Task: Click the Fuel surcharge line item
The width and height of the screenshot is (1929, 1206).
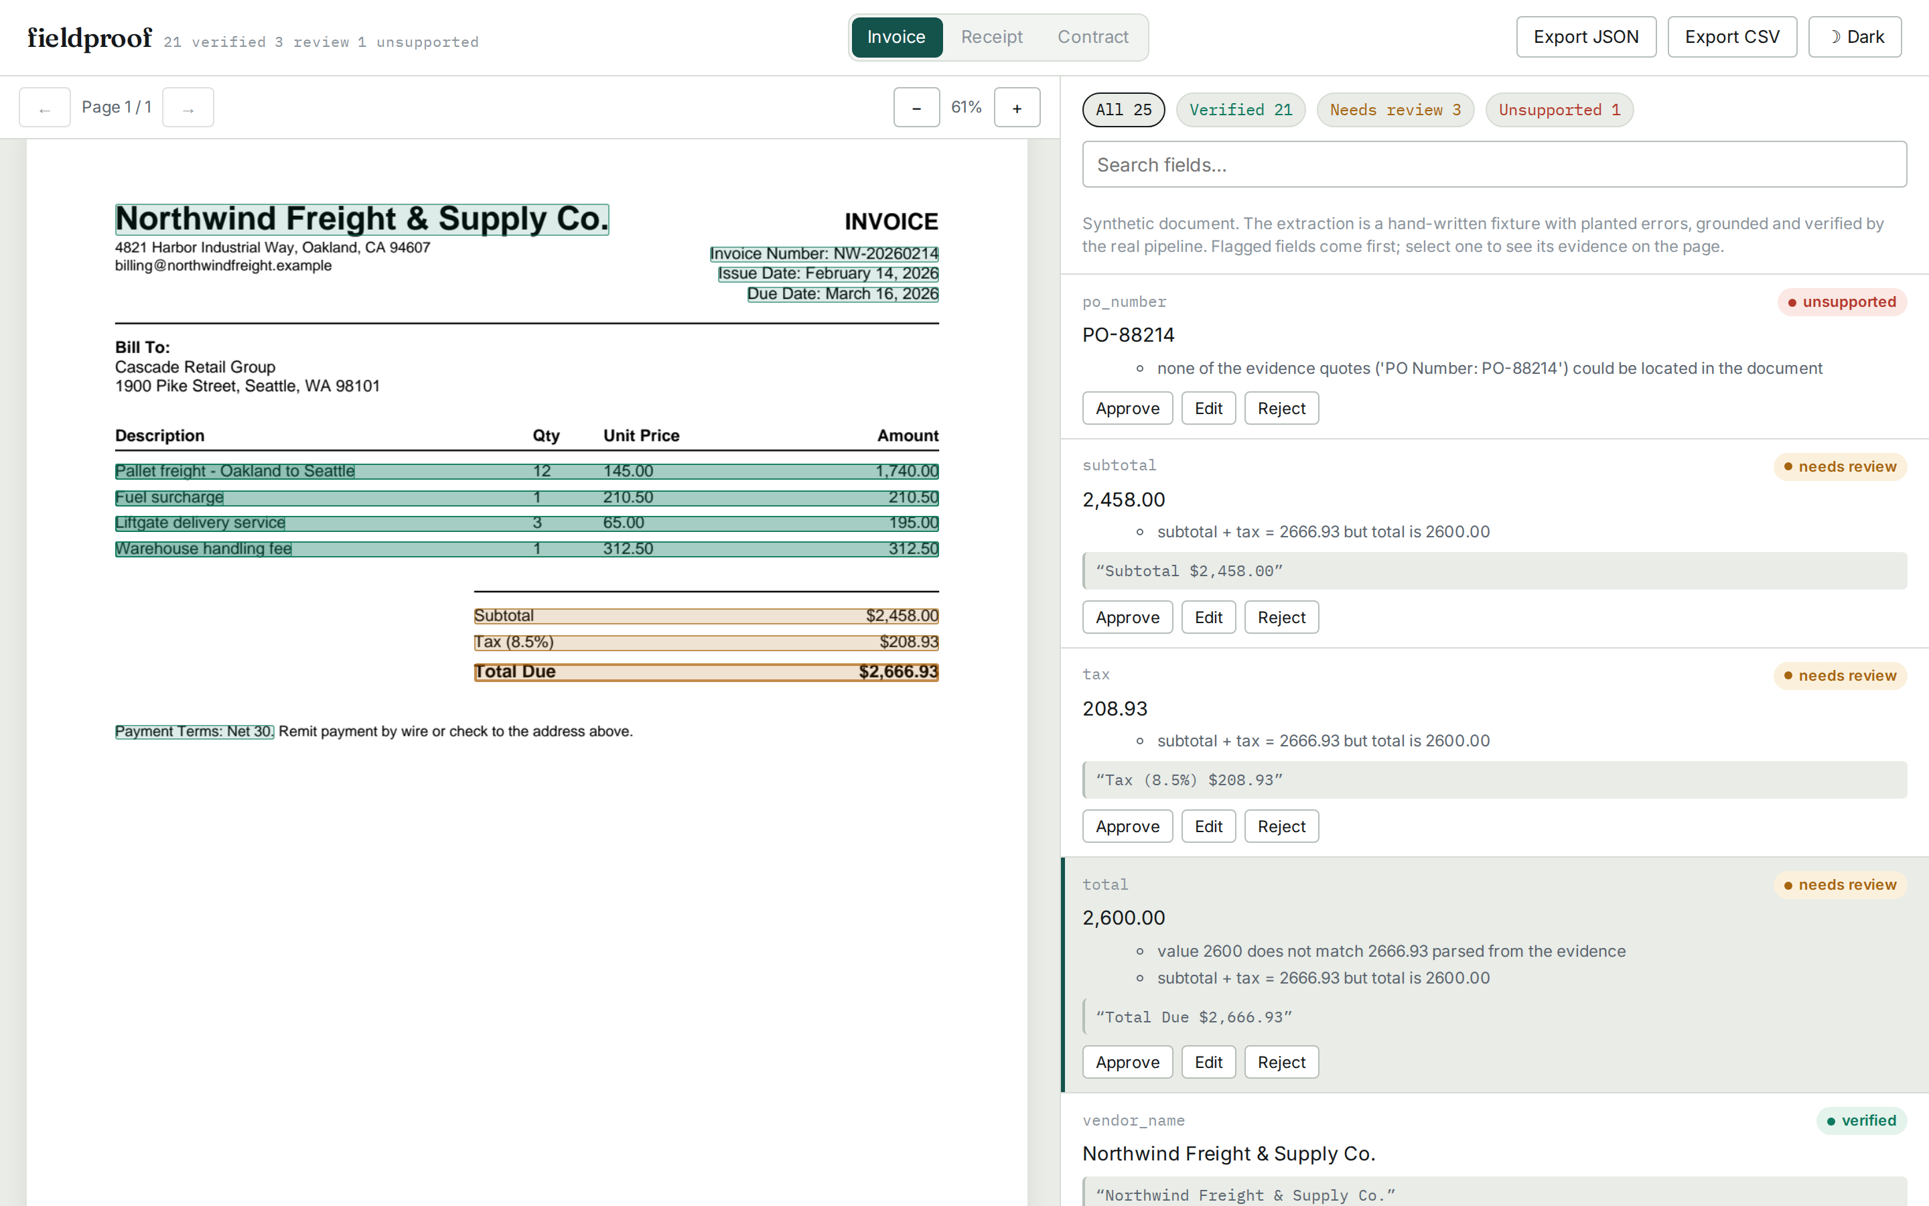Action: 527,498
